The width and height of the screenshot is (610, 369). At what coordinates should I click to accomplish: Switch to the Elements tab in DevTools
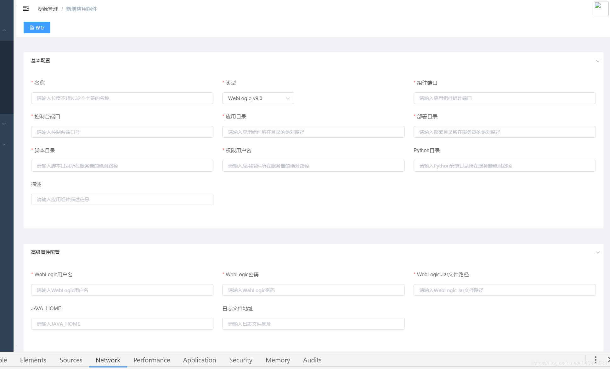33,360
